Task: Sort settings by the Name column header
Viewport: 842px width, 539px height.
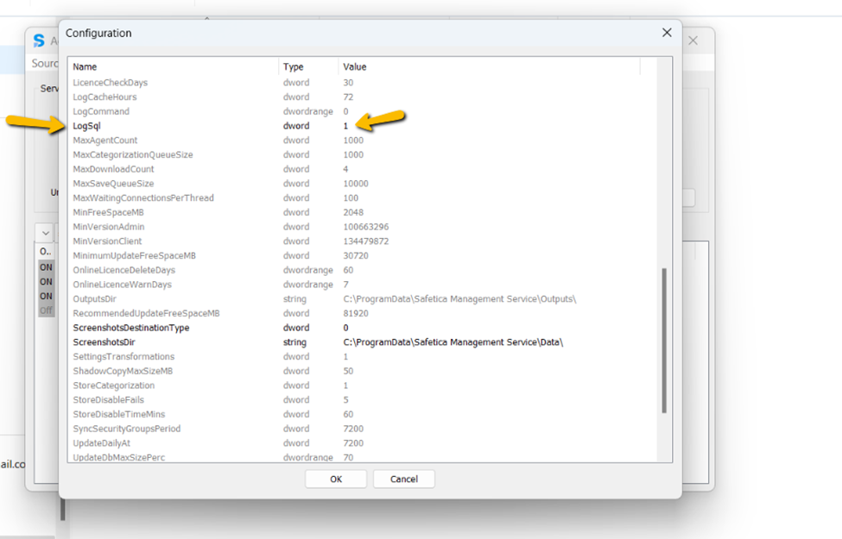Action: click(83, 66)
